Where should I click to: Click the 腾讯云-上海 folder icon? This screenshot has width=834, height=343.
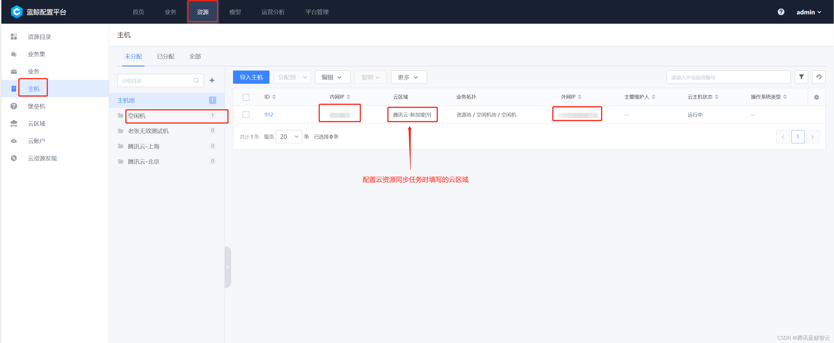click(121, 146)
